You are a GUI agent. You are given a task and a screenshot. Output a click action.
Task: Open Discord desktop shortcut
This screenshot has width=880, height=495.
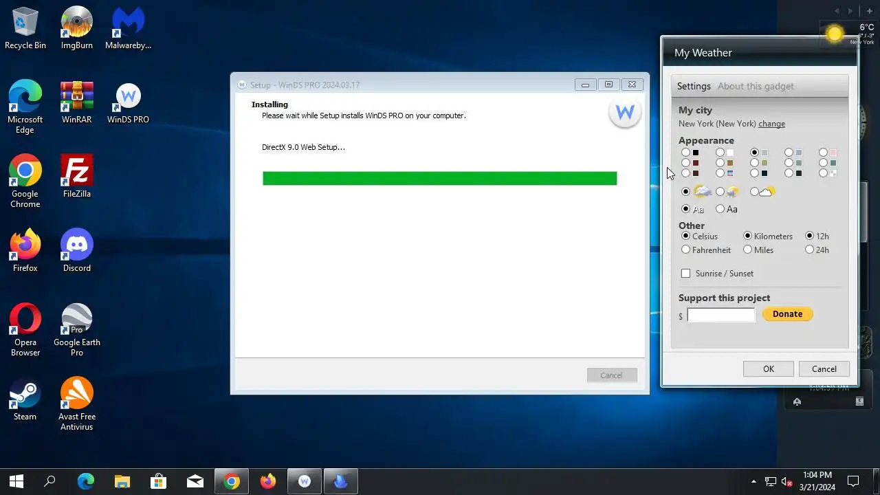point(77,251)
